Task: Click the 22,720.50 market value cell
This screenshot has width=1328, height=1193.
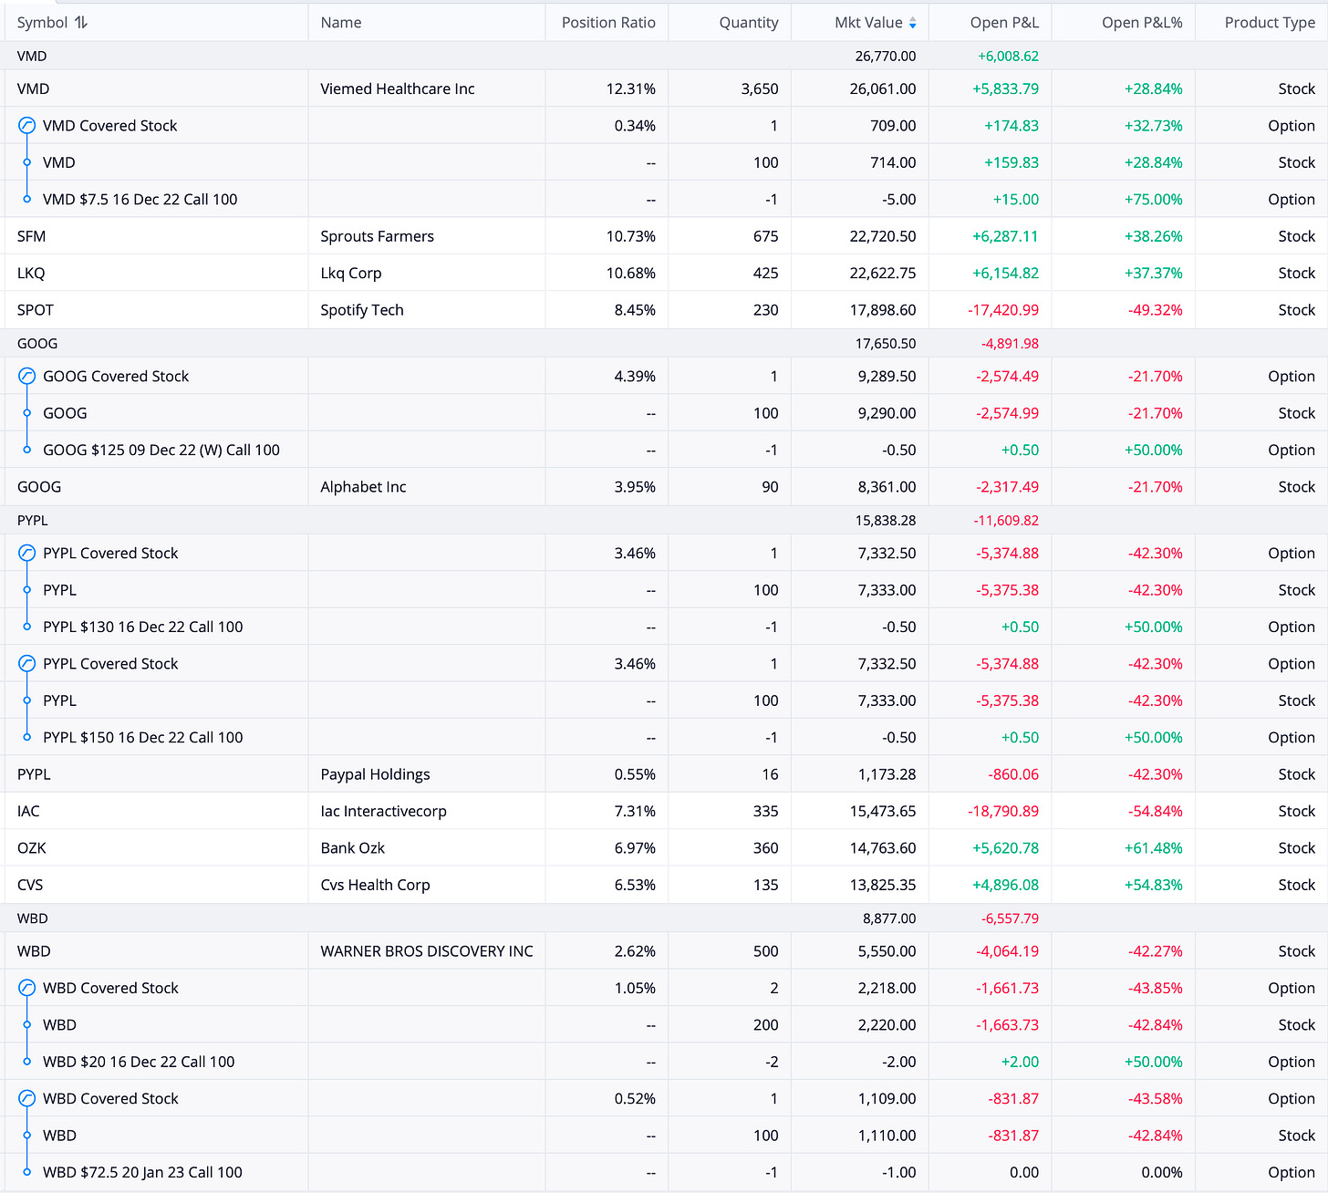Action: (x=883, y=236)
